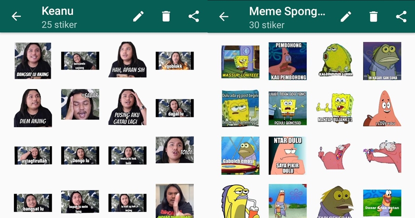The height and width of the screenshot is (218, 415).
Task: Open the 'BANGSAT LU ANJING' sticker
Action: click(33, 61)
